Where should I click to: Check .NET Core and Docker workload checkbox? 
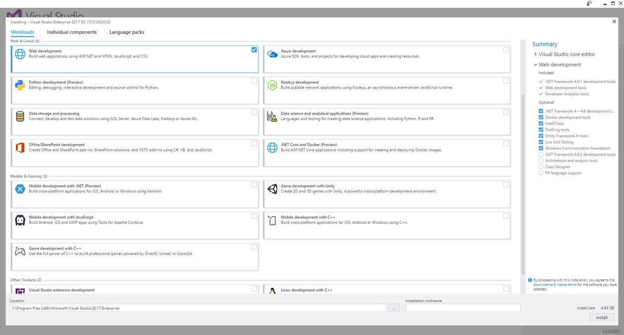[506, 144]
